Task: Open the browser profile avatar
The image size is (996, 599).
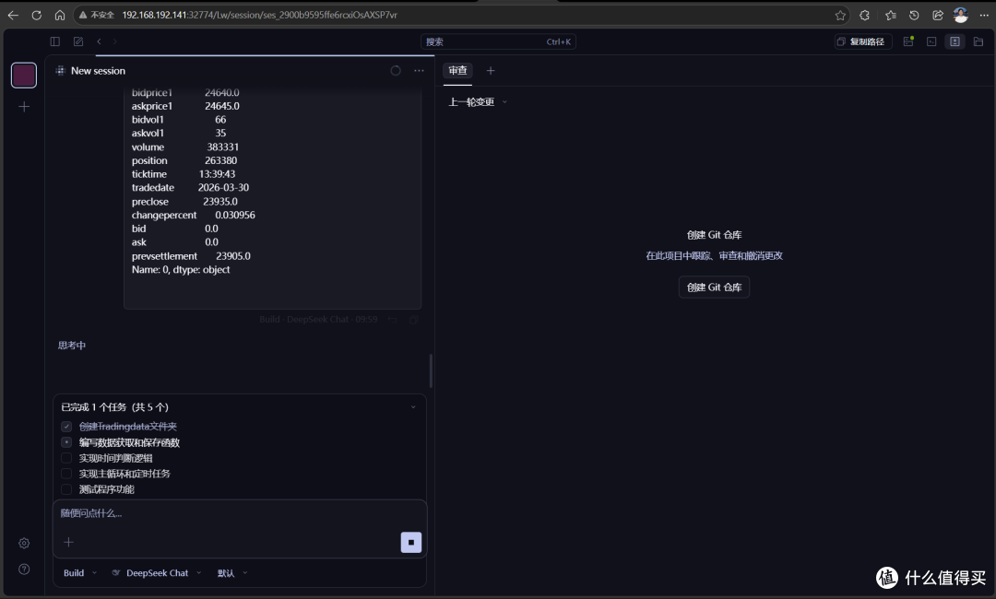Action: (960, 16)
